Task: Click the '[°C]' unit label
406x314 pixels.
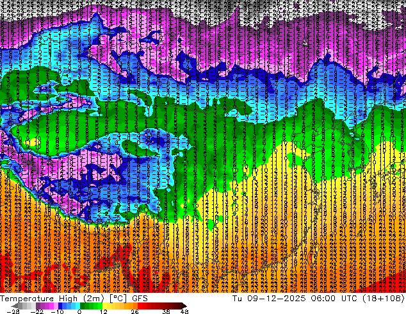Action: (118, 299)
